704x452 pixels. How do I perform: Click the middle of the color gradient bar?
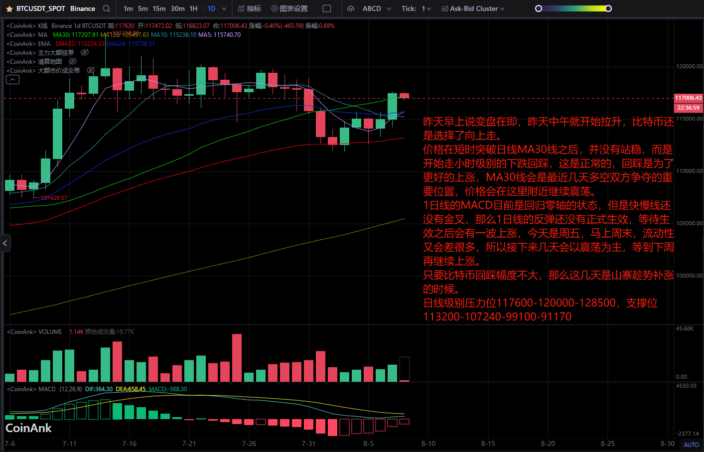573,8
